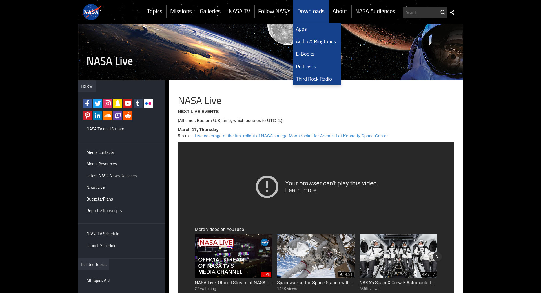Open NASA's Instagram icon
This screenshot has height=293, width=541.
[x=108, y=103]
